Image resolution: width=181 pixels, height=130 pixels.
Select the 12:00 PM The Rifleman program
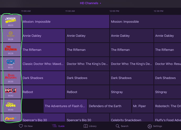(x=132, y=50)
